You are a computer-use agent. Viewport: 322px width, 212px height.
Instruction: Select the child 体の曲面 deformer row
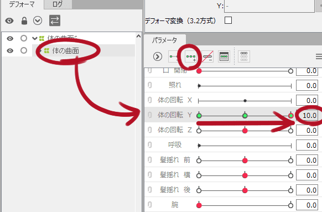[x=84, y=50]
